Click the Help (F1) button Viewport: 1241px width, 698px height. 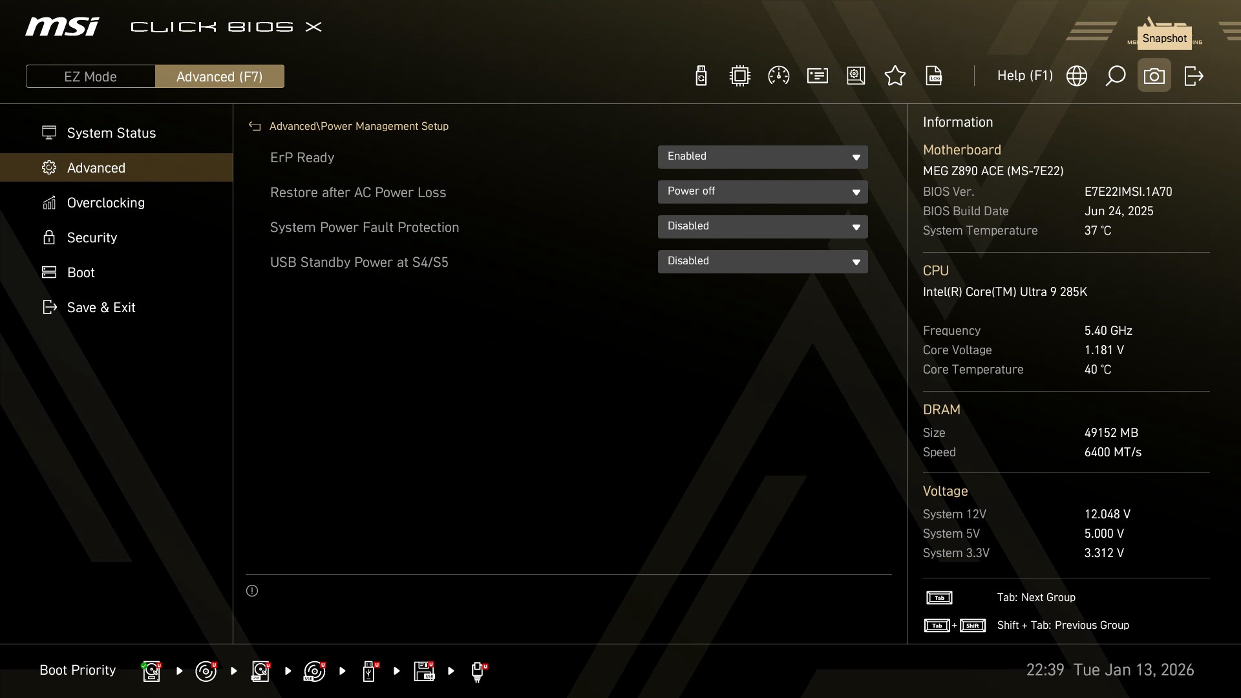click(x=1024, y=76)
